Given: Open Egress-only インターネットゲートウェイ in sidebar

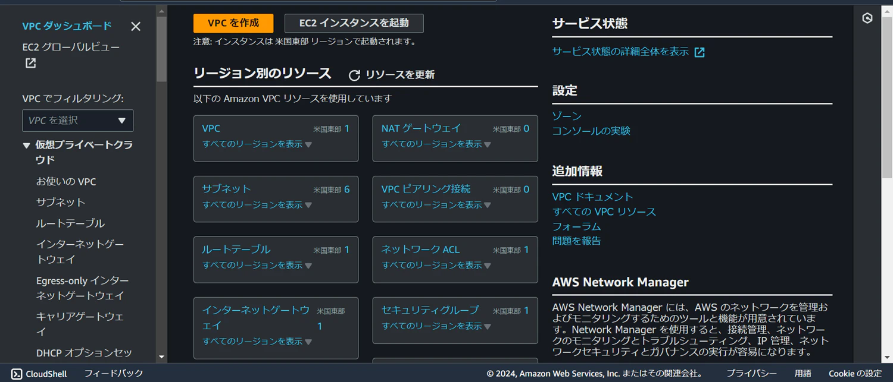Looking at the screenshot, I should click(83, 288).
